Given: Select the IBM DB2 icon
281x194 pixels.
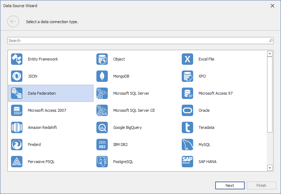Looking at the screenshot, I should [102, 145].
